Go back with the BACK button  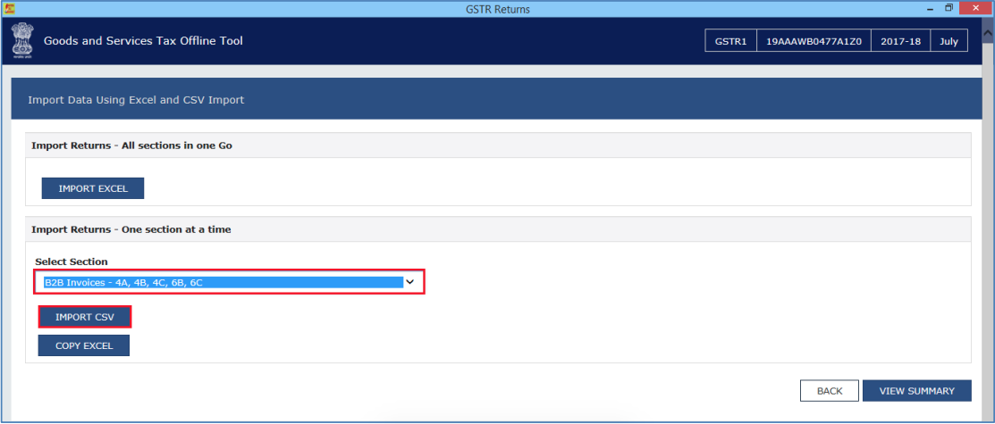coord(830,391)
